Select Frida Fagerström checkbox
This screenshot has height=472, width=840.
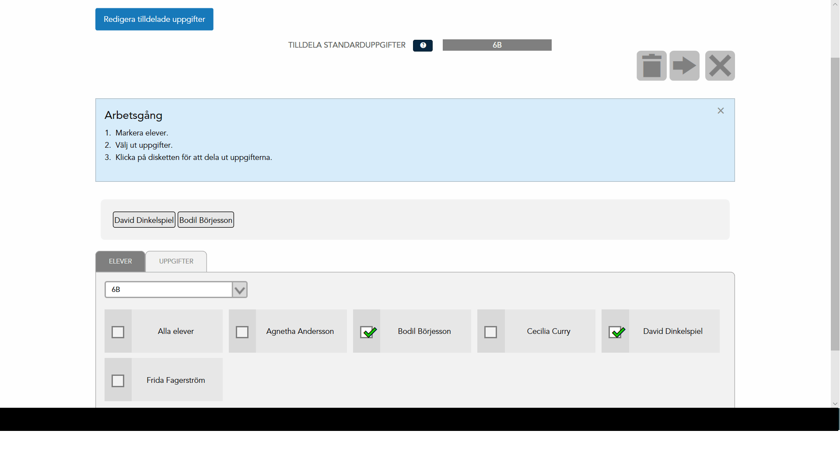[118, 381]
